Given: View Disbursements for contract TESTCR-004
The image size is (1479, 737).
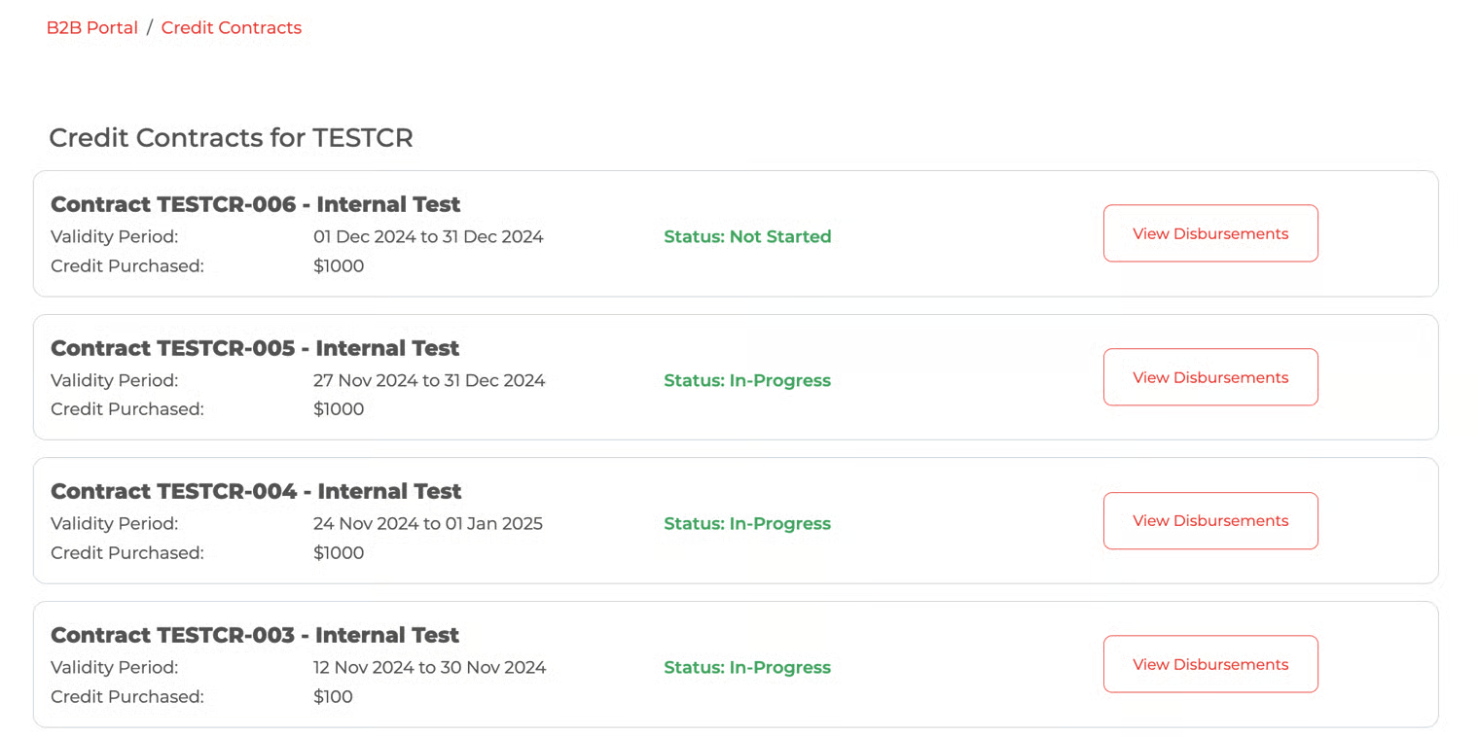Looking at the screenshot, I should point(1210,521).
